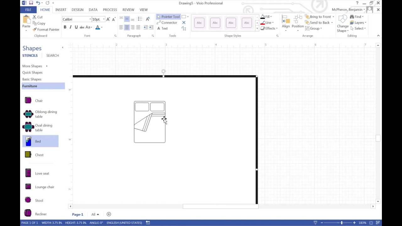Image resolution: width=402 pixels, height=226 pixels.
Task: Activate the Format Painter
Action: click(x=46, y=30)
